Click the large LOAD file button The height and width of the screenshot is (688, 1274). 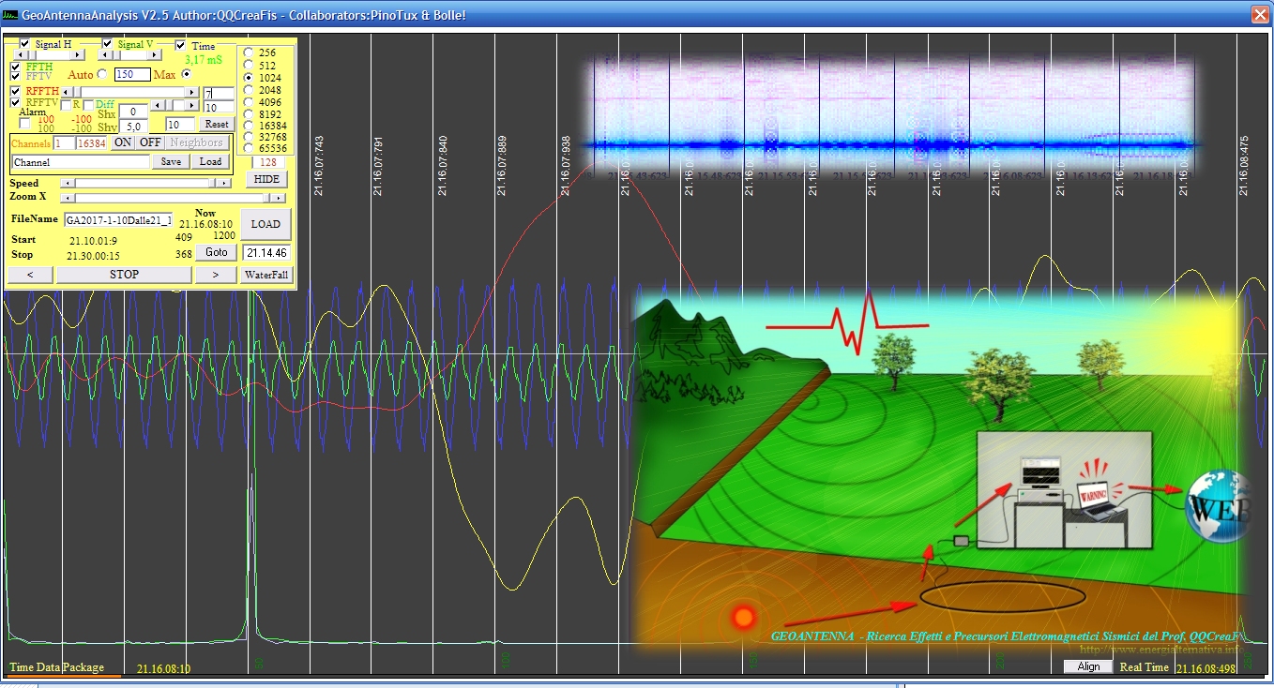pos(265,224)
